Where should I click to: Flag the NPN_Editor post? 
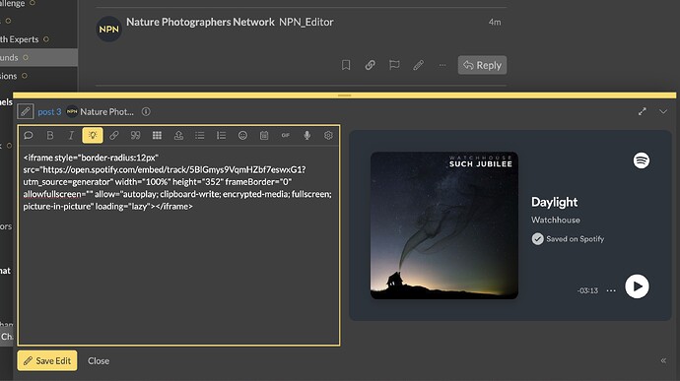(394, 65)
